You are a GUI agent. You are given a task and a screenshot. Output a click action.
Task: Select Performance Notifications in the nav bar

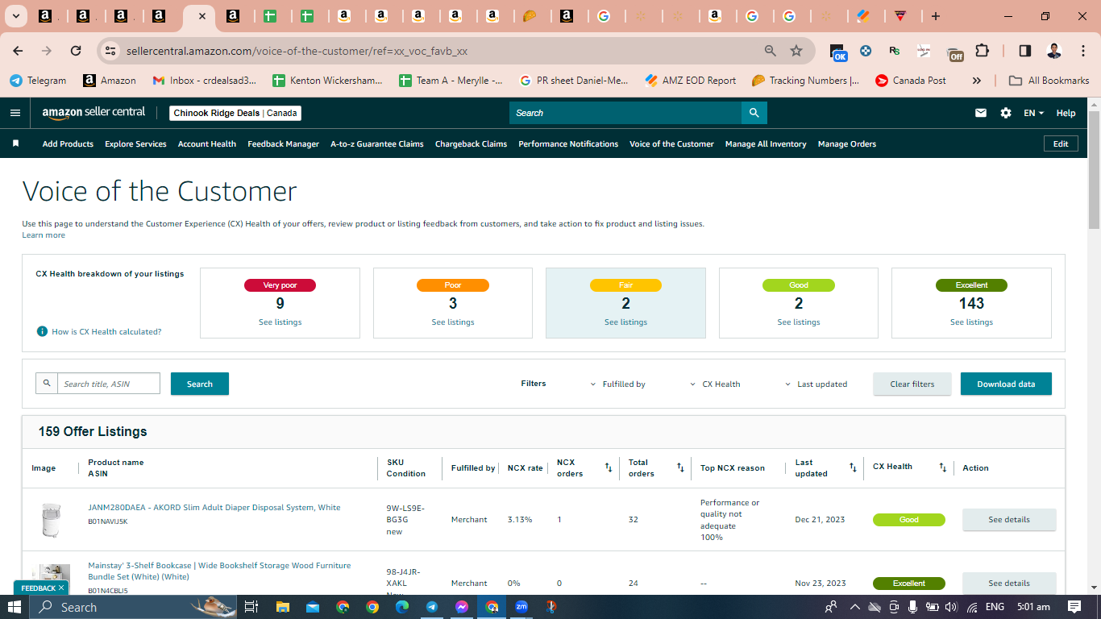pos(568,144)
